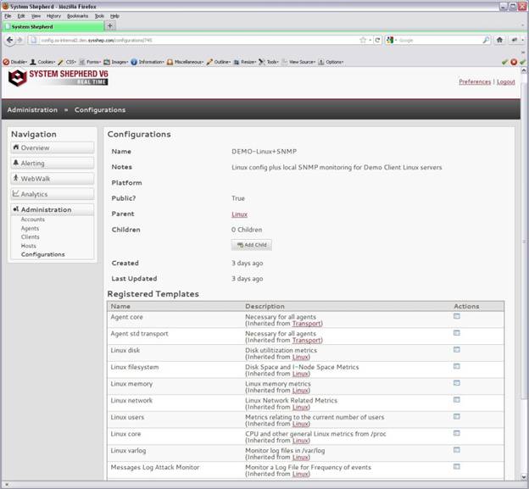Image resolution: width=529 pixels, height=489 pixels.
Task: Open action icon for Linux filesystem template
Action: click(456, 366)
